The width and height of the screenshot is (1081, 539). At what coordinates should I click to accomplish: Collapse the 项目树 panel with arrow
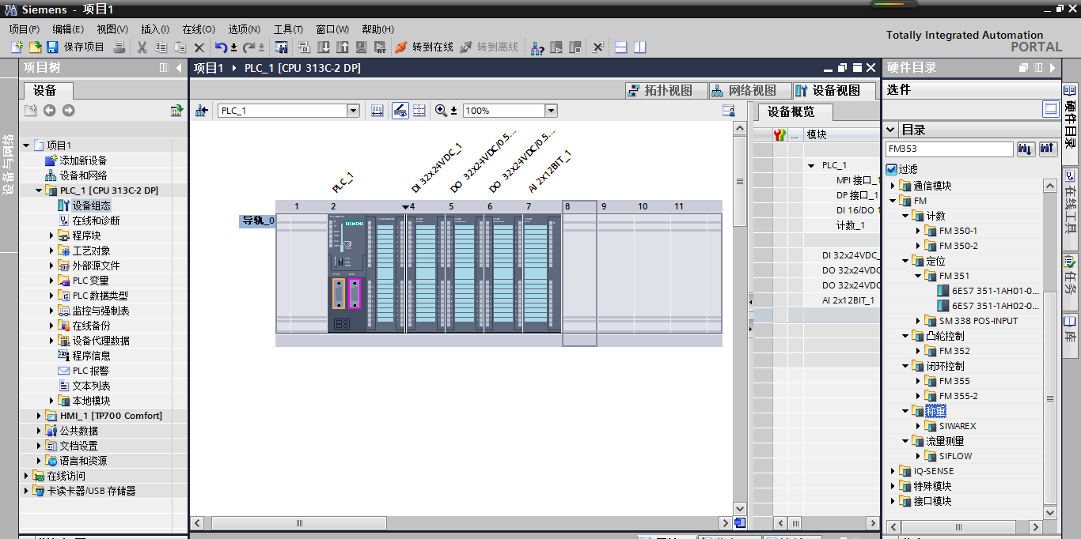[179, 68]
